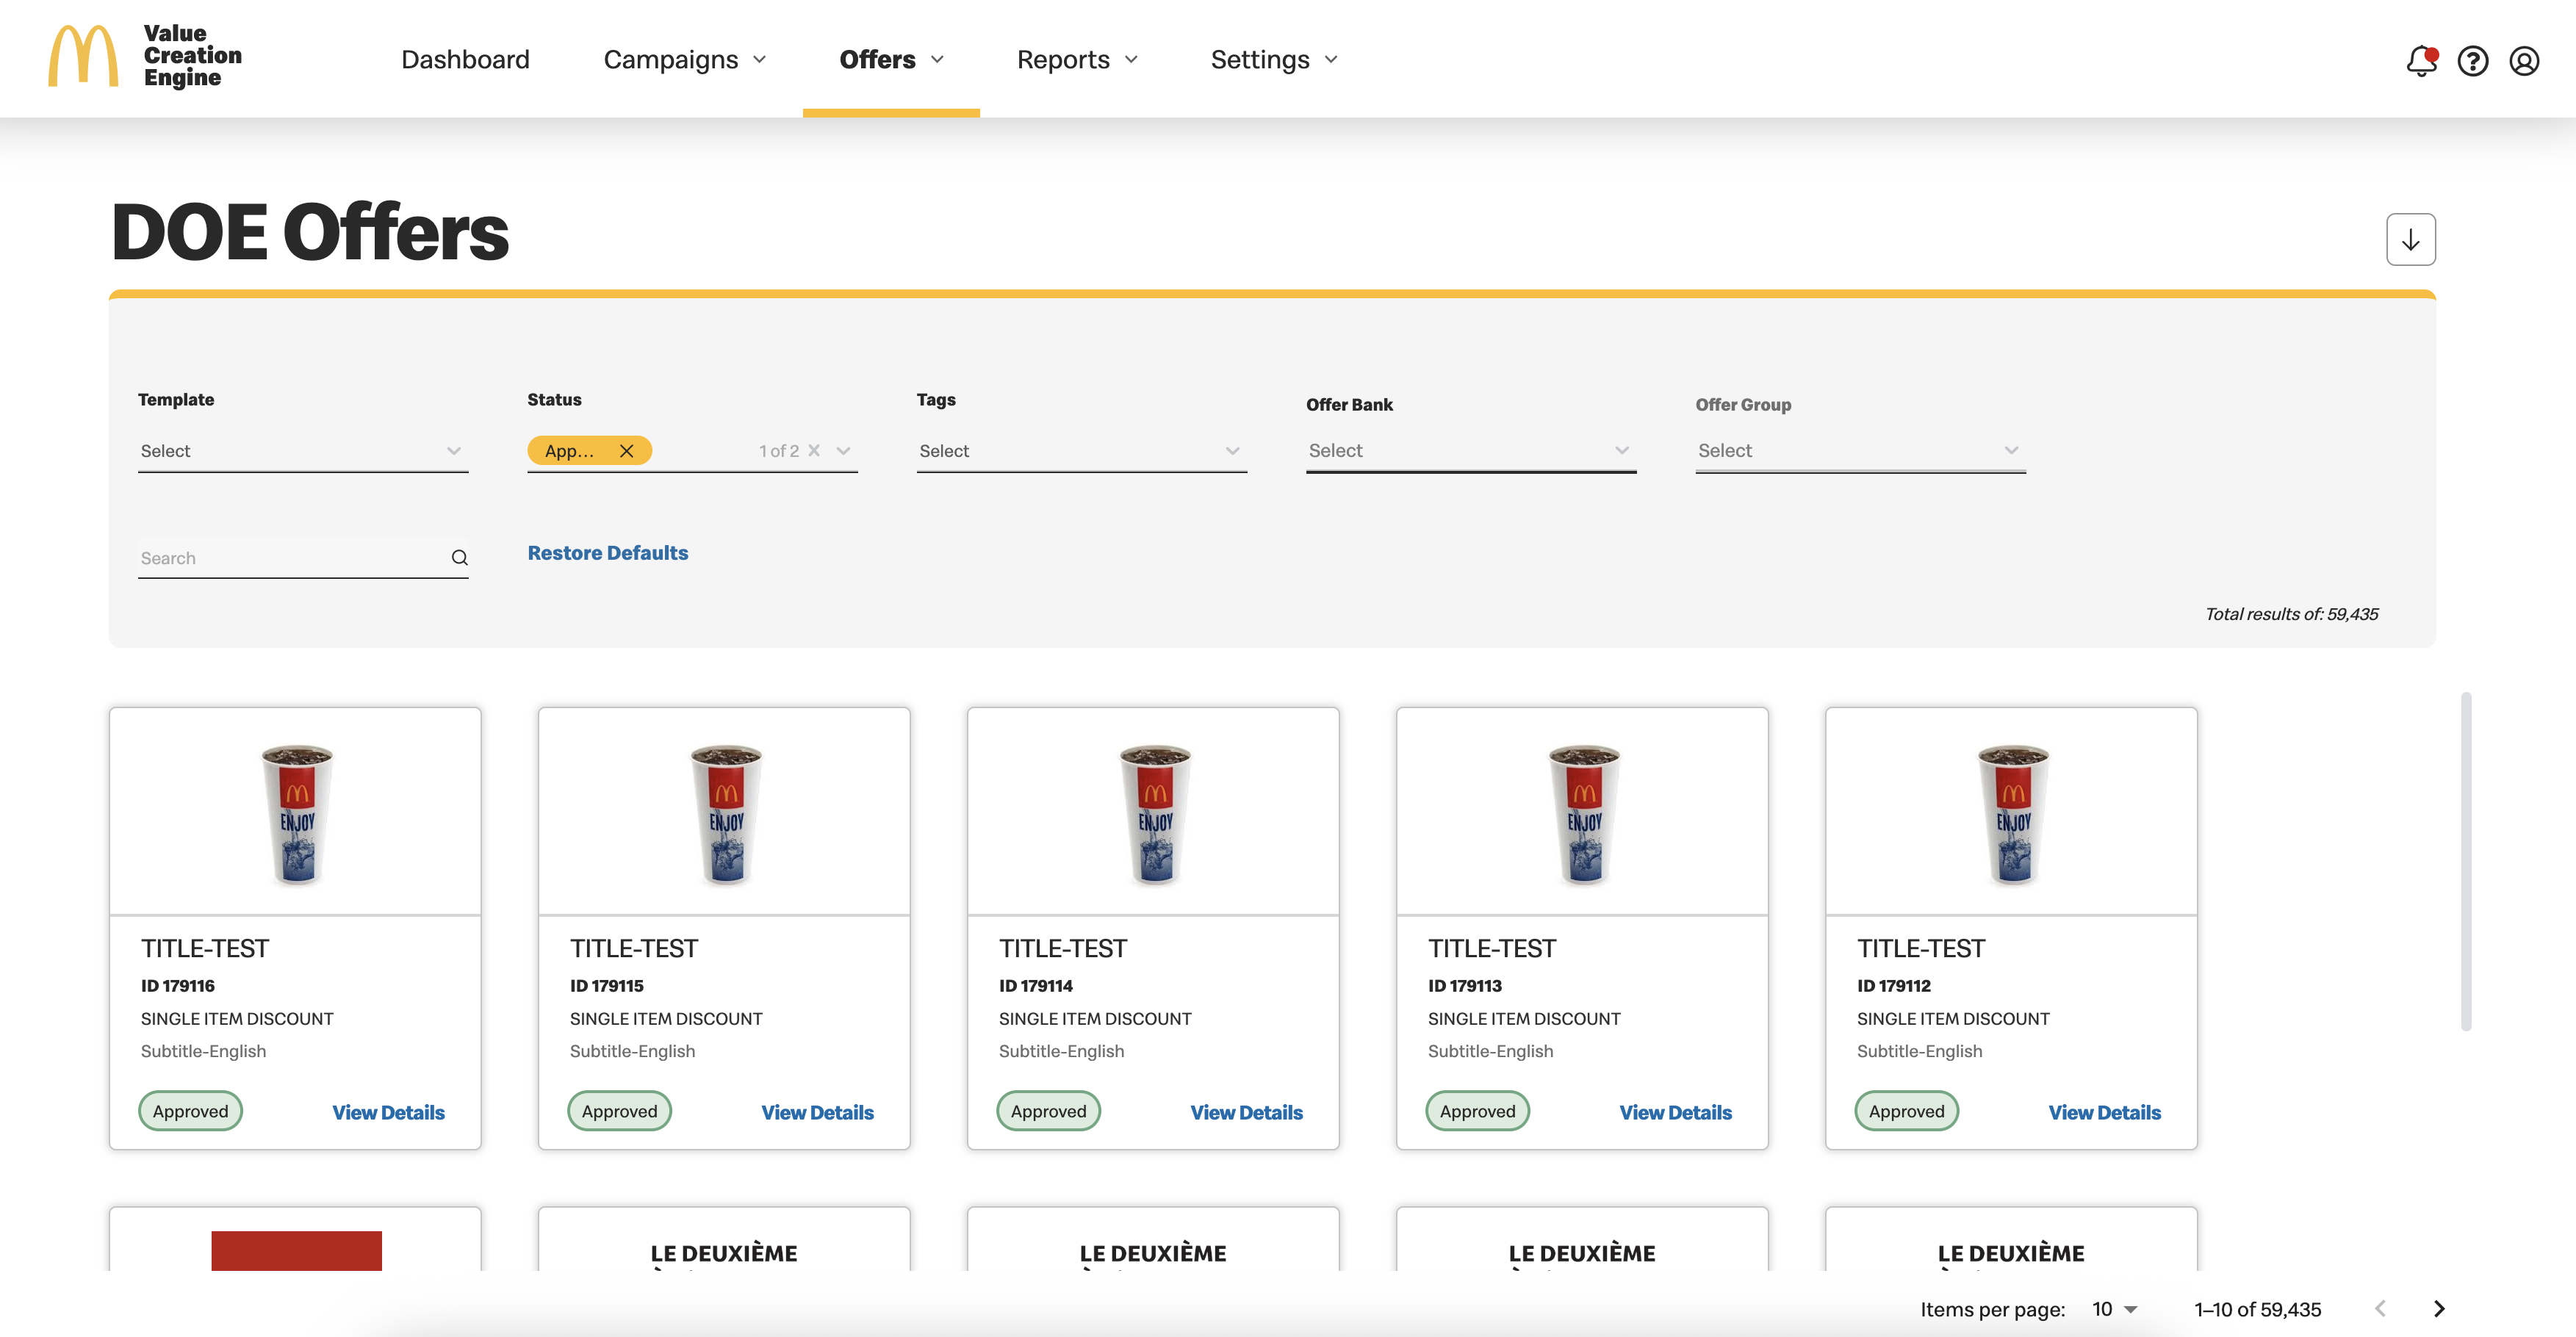Screen dimensions: 2576x1337
Task: View Details for offer ID 179112
Action: tap(2104, 1113)
